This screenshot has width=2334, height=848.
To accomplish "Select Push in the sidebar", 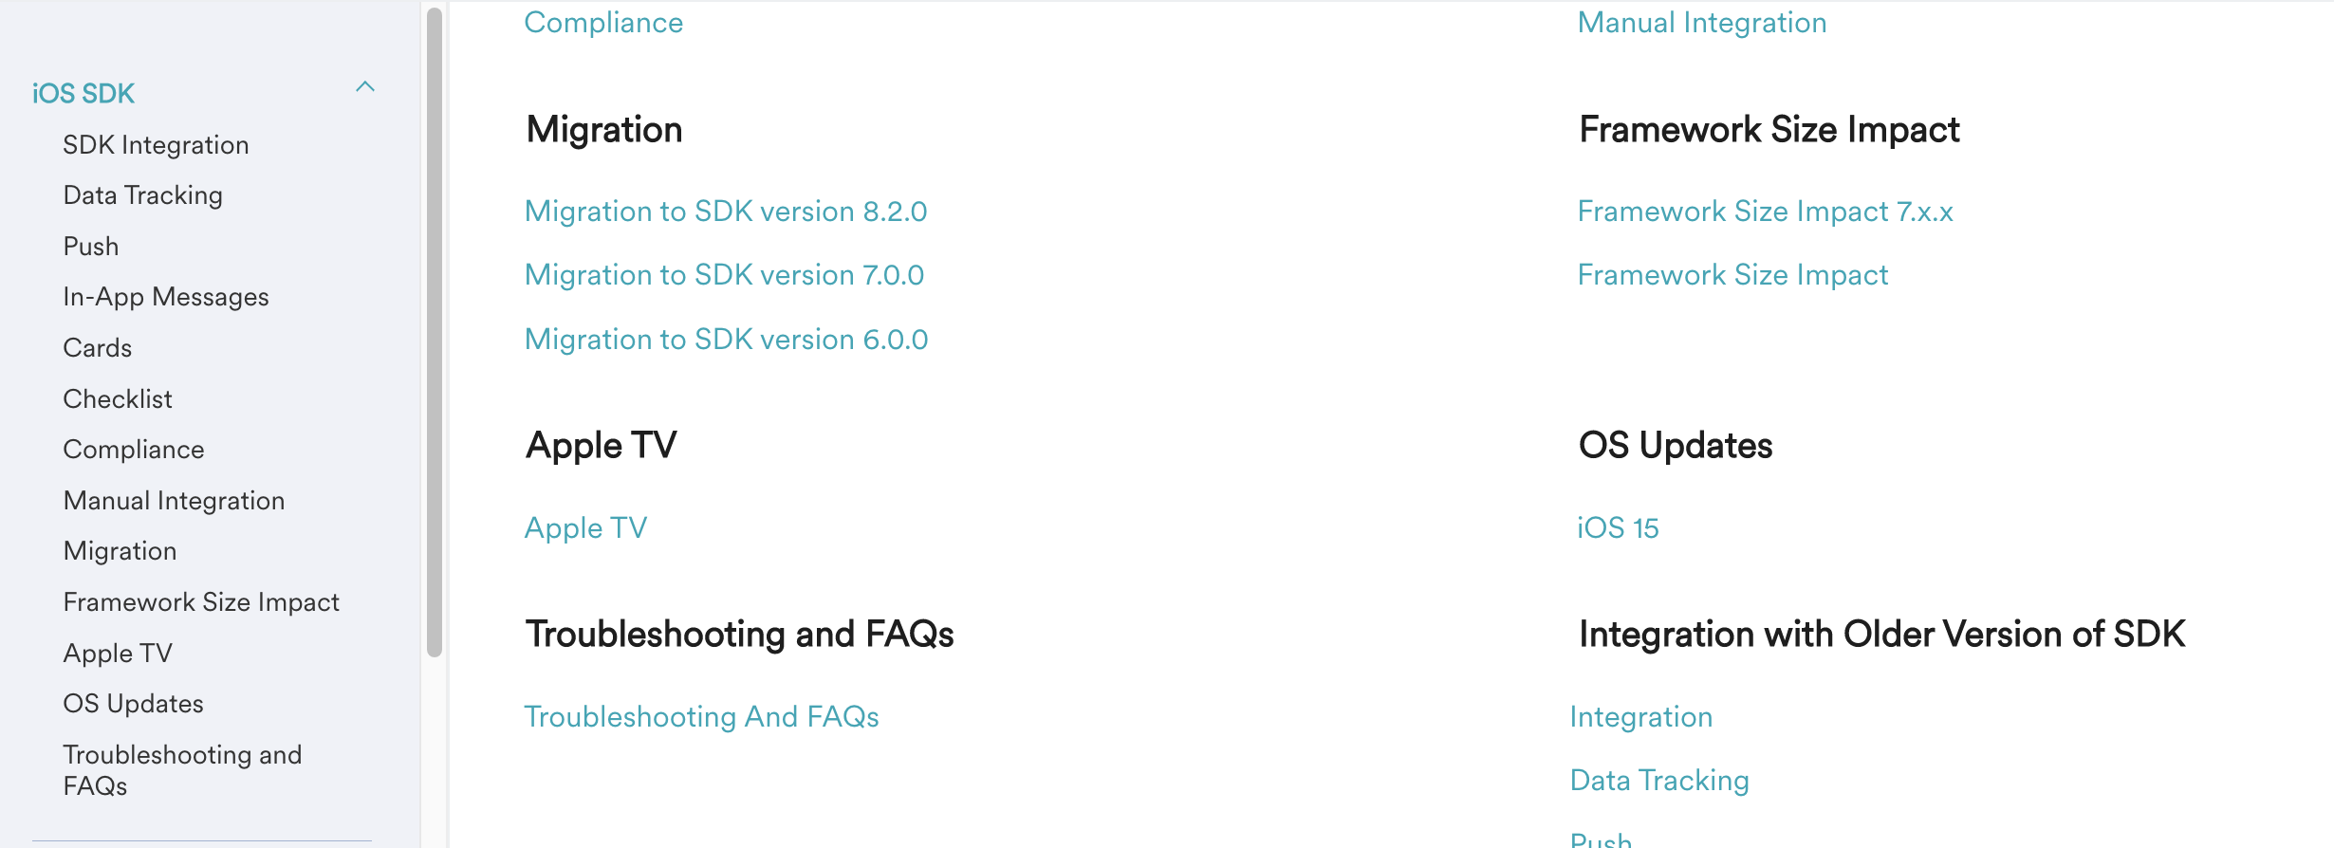I will click(x=91, y=247).
